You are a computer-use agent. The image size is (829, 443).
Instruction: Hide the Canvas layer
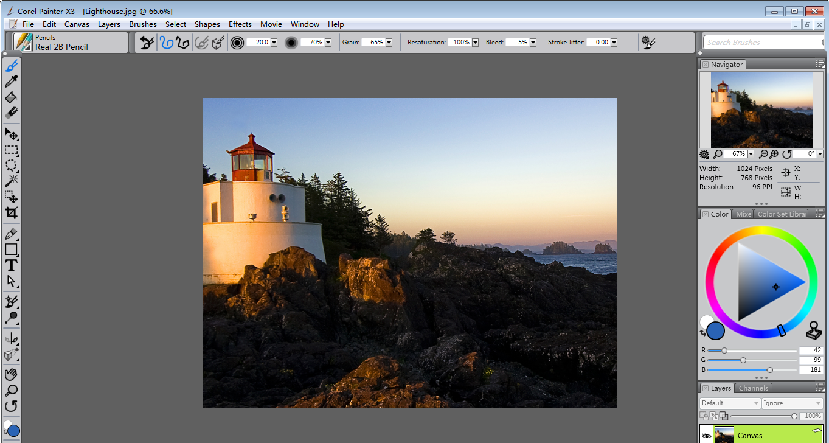click(x=706, y=435)
